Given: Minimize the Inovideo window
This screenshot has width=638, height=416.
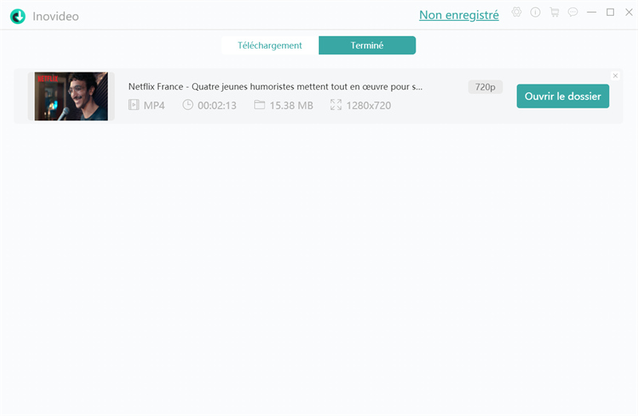Looking at the screenshot, I should (592, 12).
